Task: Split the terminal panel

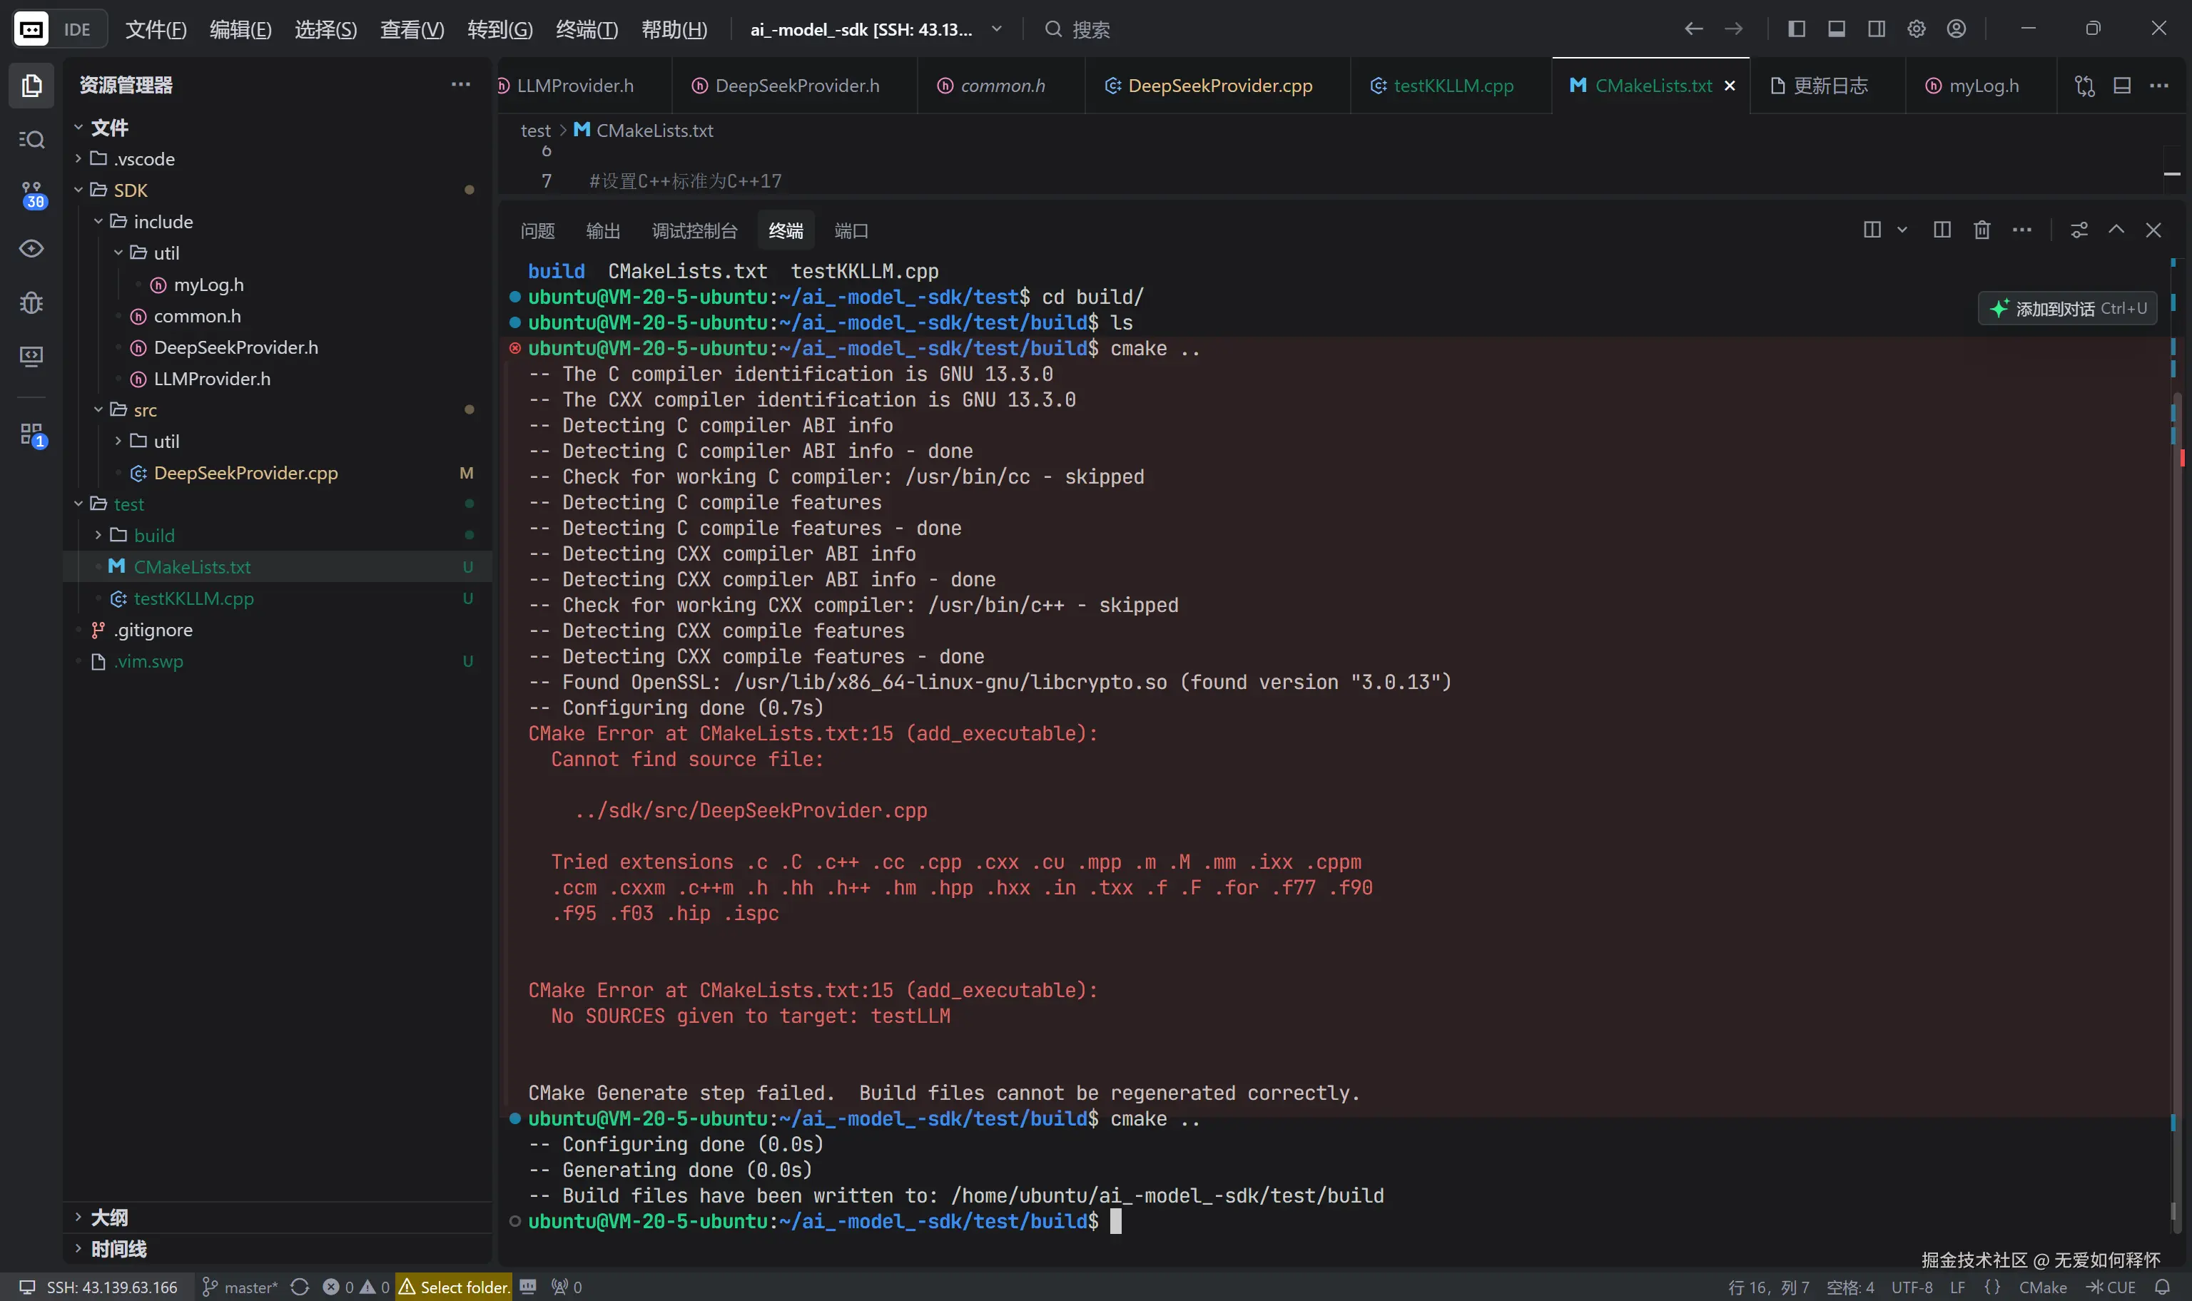Action: pos(1942,230)
